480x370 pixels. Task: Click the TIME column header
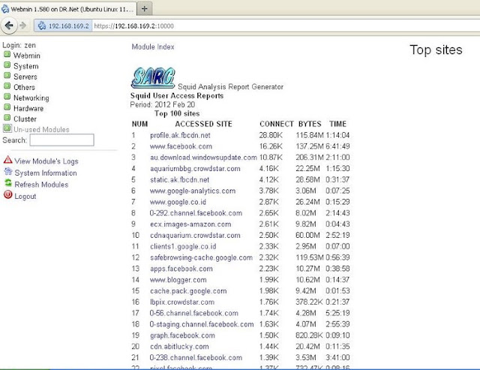point(338,124)
